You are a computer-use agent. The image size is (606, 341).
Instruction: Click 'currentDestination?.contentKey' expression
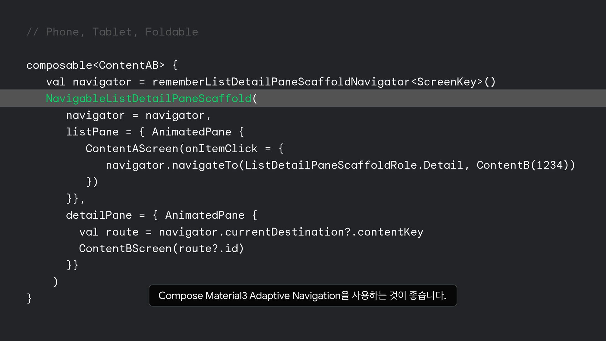click(x=324, y=232)
